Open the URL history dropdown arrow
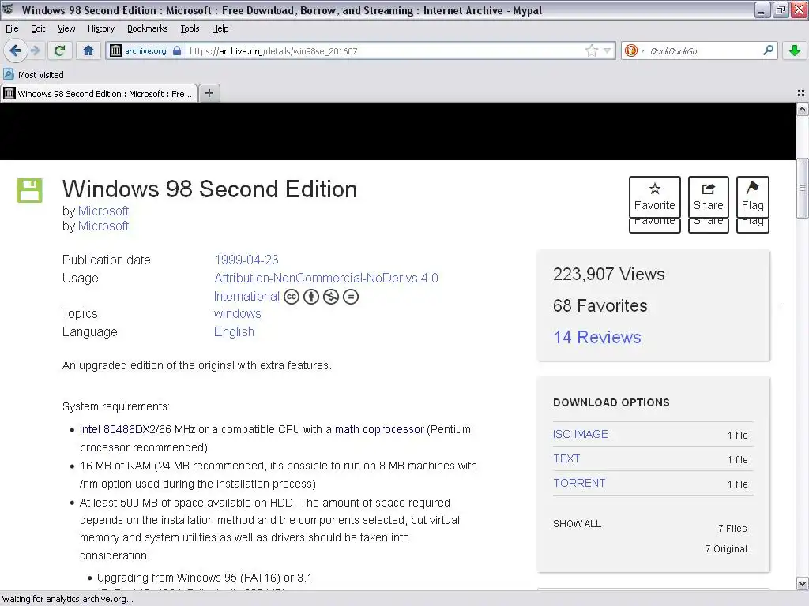Screen dimensions: 809x606 click(607, 50)
